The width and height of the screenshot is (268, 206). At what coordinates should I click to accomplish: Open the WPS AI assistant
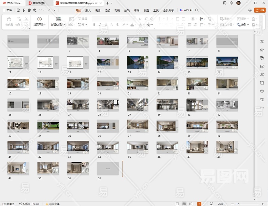pyautogui.click(x=186, y=10)
